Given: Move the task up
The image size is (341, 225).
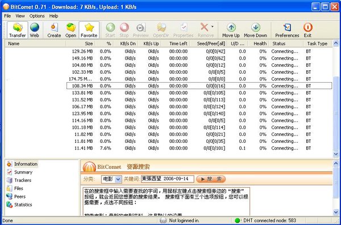Looking at the screenshot, I should click(231, 30).
